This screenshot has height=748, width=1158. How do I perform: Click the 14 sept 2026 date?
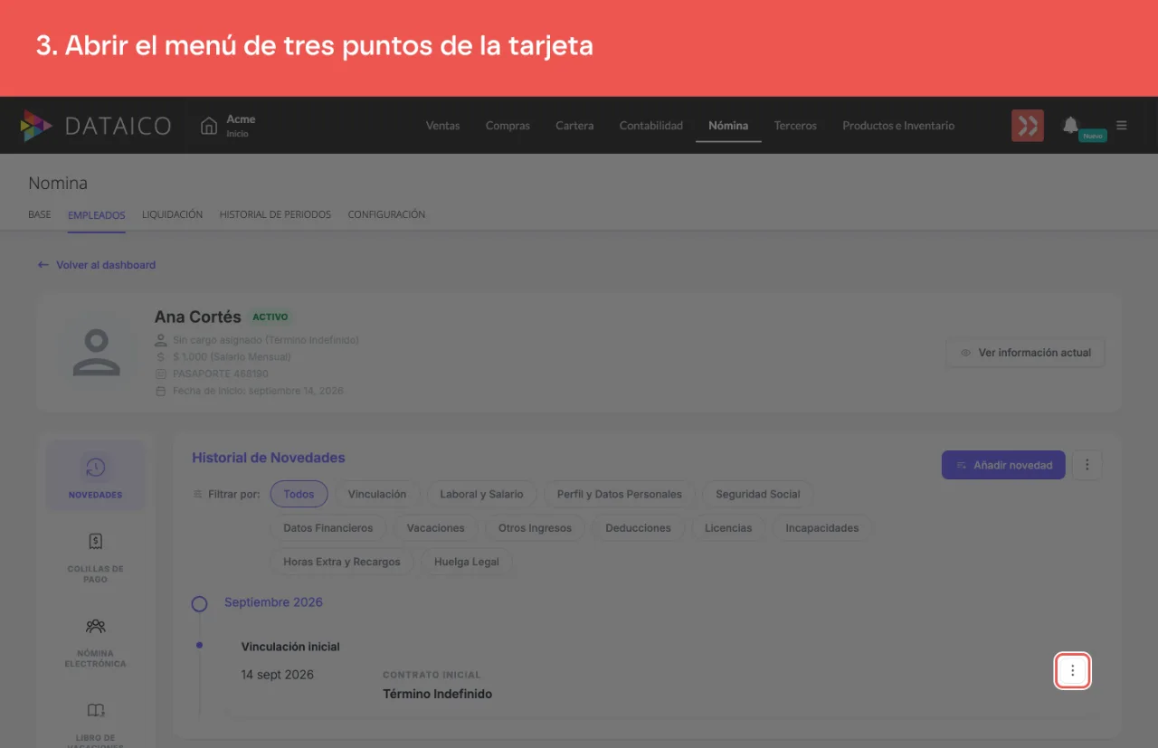coord(277,675)
